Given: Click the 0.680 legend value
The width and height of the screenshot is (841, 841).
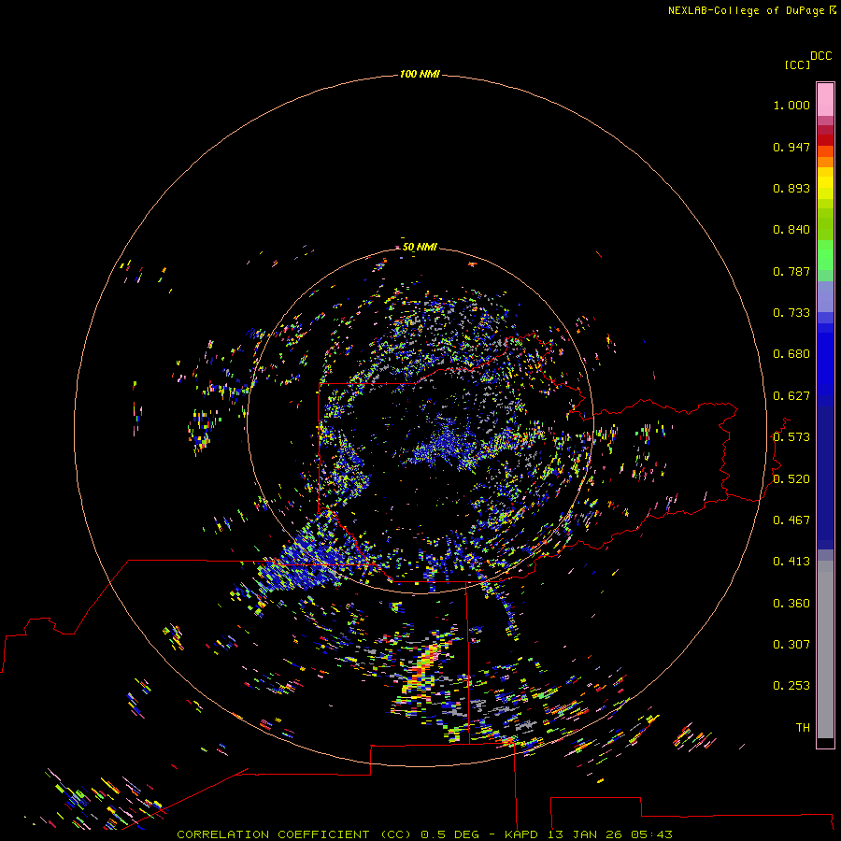Looking at the screenshot, I should [x=791, y=354].
